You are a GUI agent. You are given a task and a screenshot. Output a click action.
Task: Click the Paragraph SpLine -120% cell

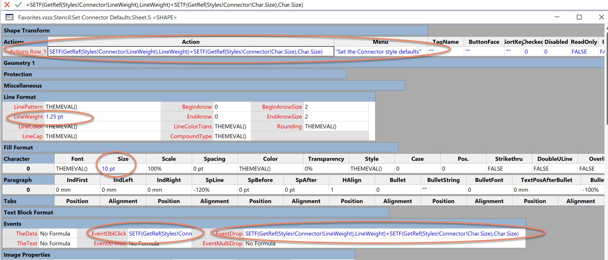[215, 190]
